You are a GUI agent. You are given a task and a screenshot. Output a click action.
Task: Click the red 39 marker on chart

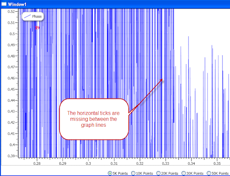point(37,28)
